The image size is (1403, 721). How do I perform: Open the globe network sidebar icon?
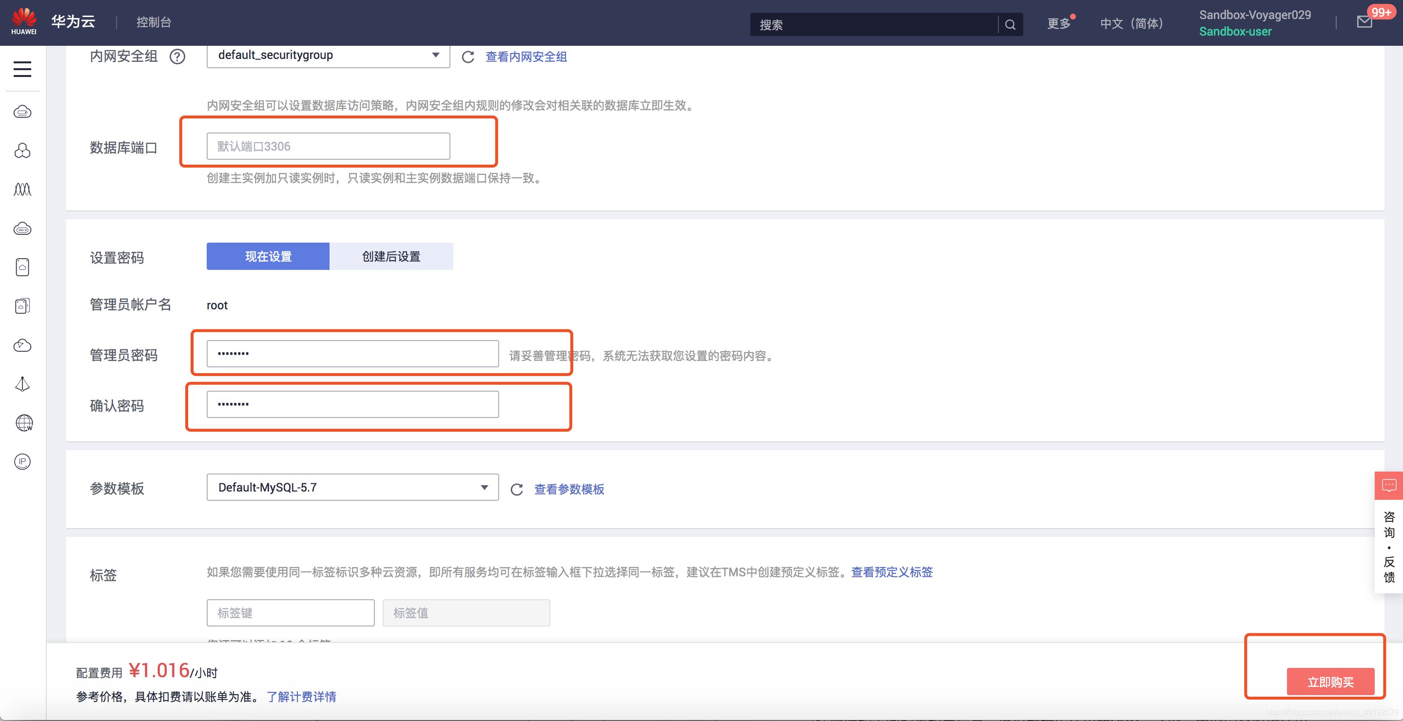coord(23,423)
